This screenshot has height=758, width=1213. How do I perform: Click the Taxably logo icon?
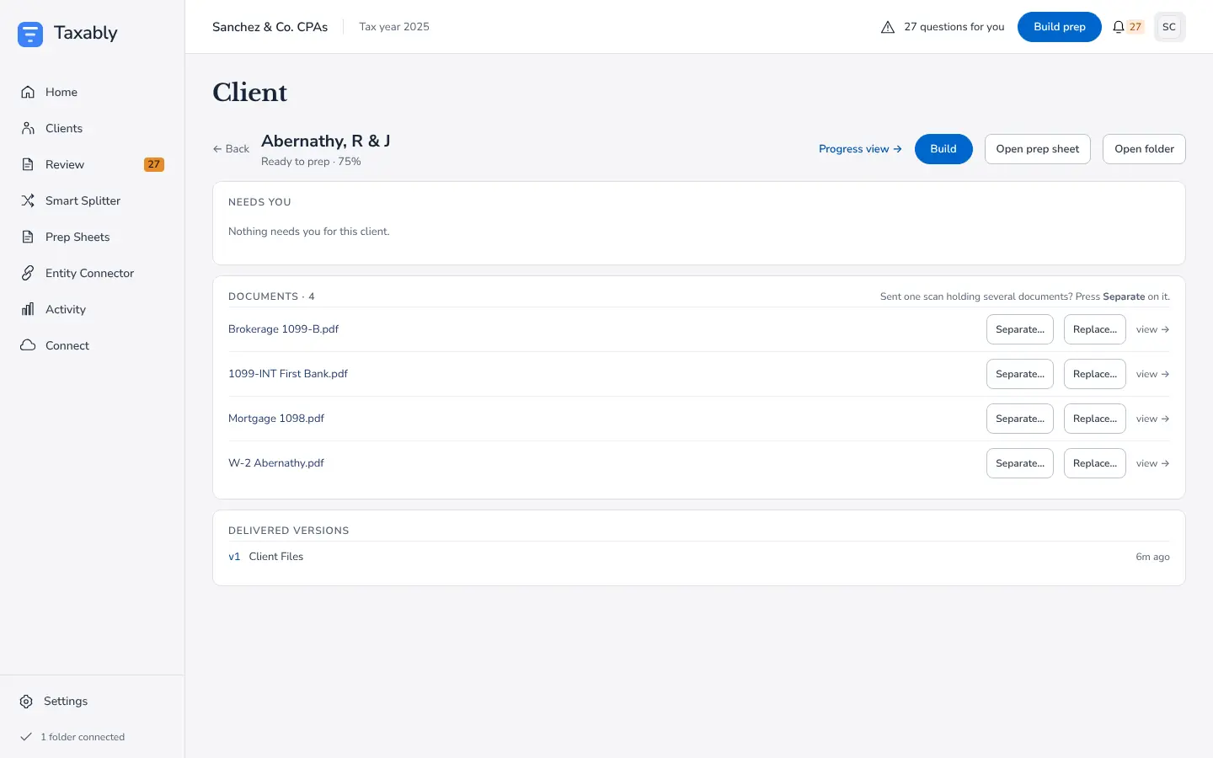click(30, 34)
